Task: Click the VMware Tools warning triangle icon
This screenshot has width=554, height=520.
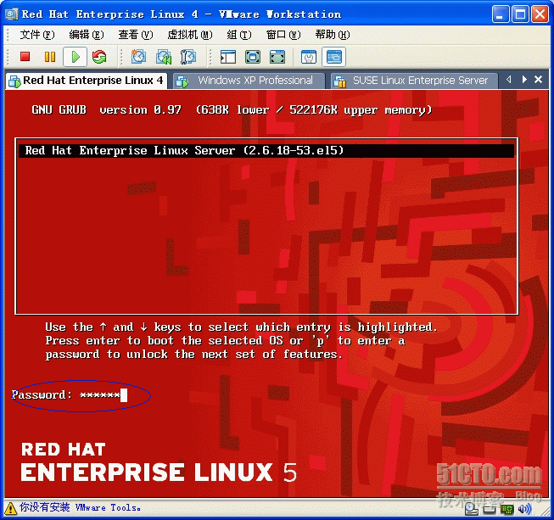Action: pyautogui.click(x=10, y=508)
